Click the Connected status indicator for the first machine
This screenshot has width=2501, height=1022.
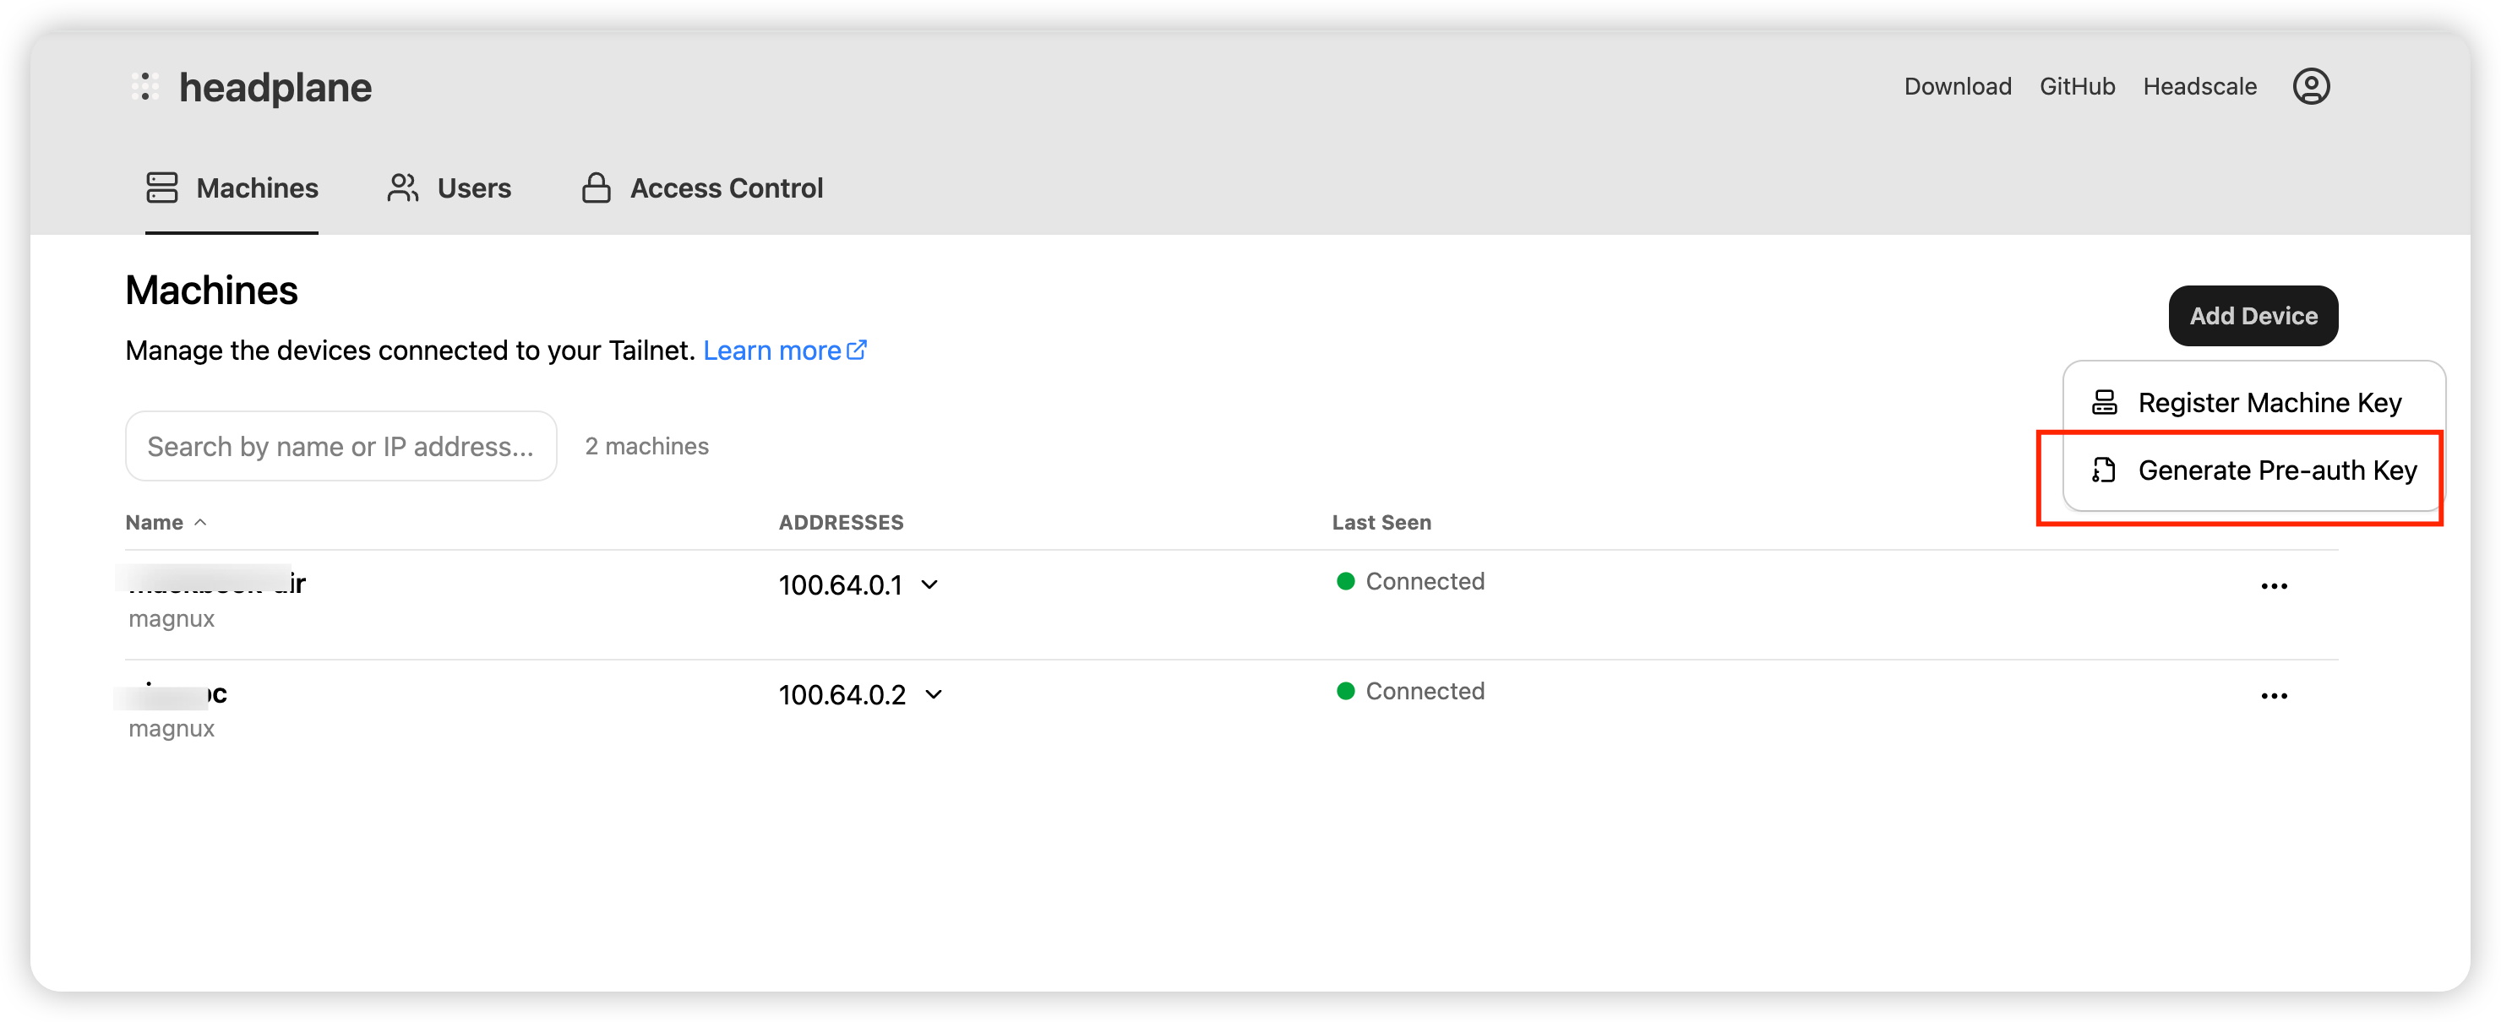point(1346,581)
